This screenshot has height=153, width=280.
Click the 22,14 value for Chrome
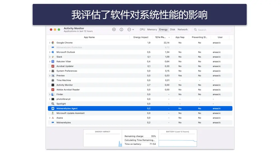(x=166, y=43)
